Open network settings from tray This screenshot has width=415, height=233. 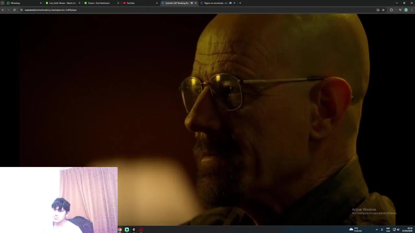click(x=394, y=229)
